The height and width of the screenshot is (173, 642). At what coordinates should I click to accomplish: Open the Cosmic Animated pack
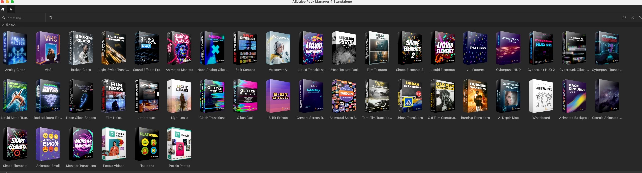[x=607, y=96]
